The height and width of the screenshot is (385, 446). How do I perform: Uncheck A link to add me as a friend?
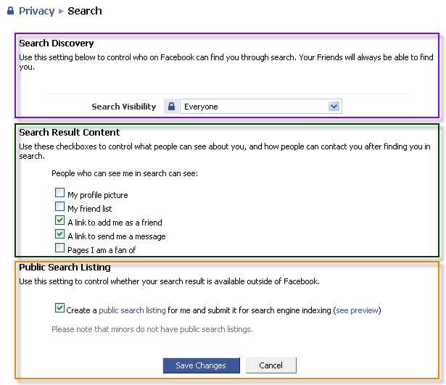(59, 221)
